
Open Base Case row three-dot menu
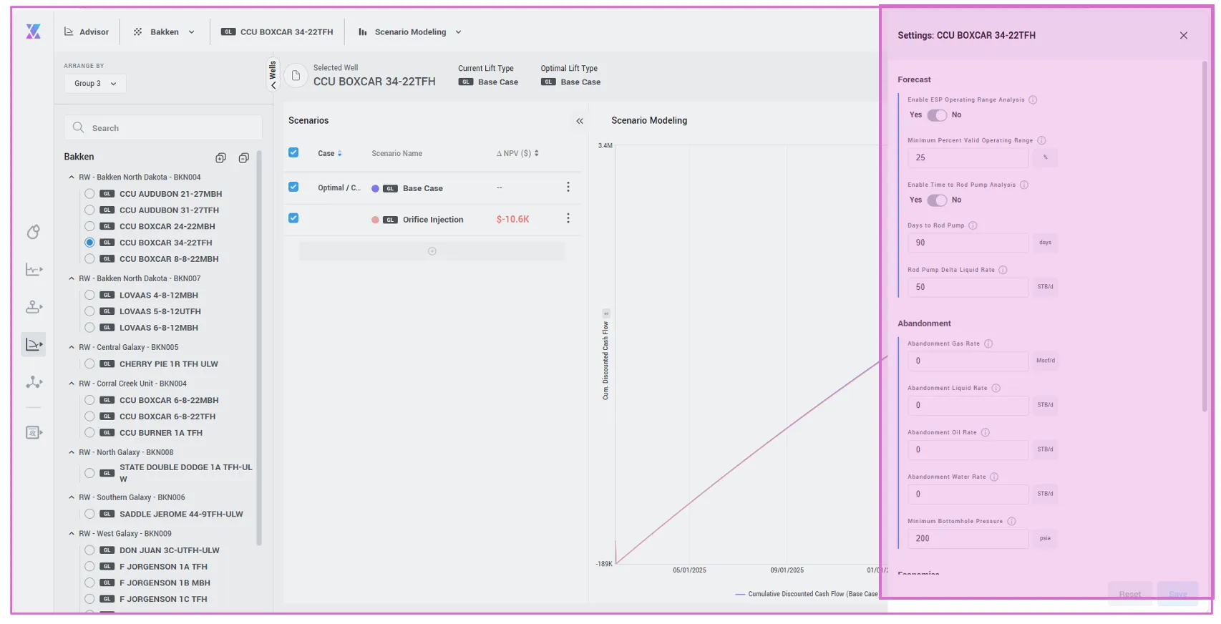568,187
